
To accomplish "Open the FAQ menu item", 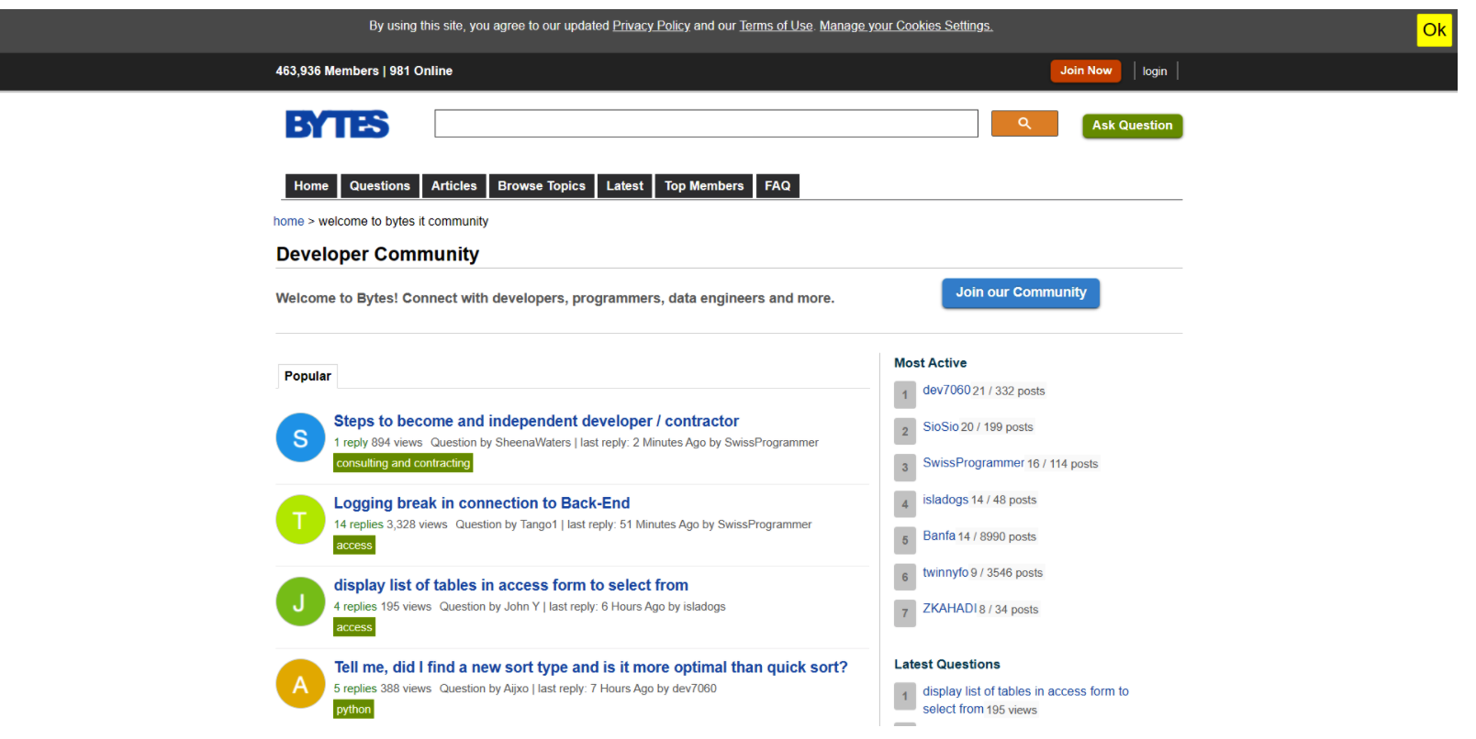I will pos(777,186).
